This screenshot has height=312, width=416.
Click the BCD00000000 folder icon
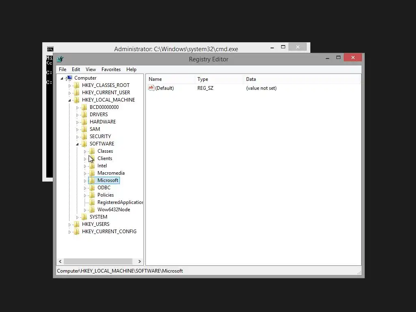[84, 107]
